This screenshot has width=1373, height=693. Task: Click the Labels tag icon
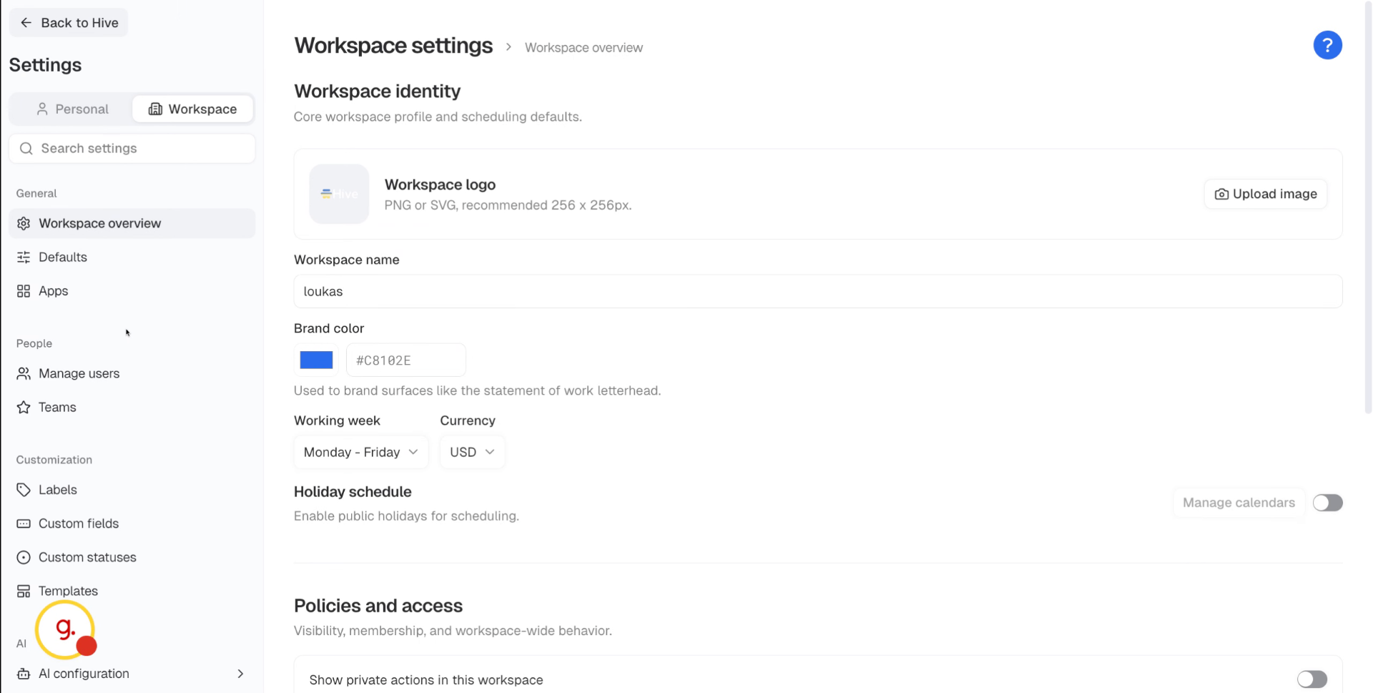click(24, 490)
